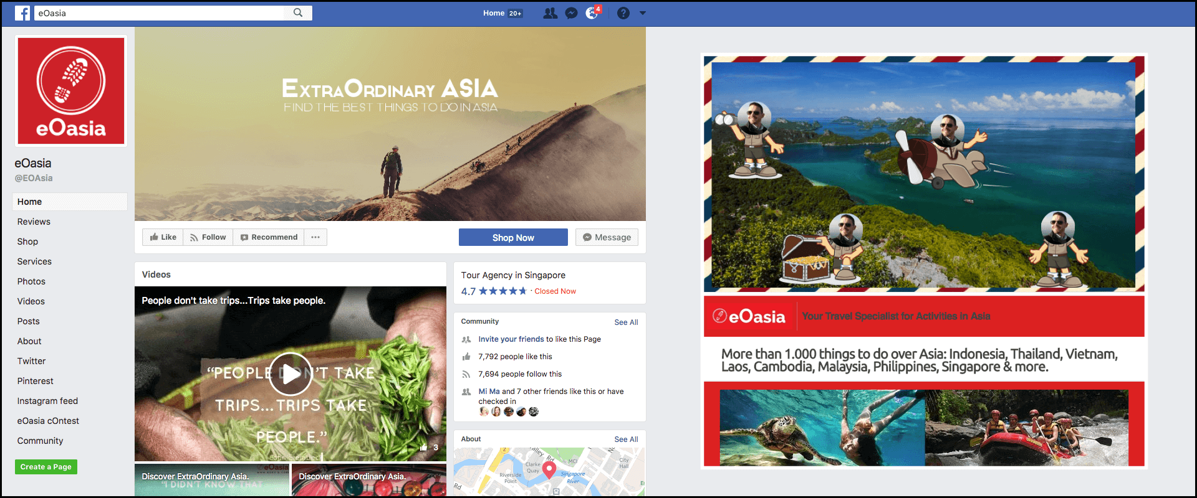
Task: Click the Videos section heading
Action: pos(156,275)
